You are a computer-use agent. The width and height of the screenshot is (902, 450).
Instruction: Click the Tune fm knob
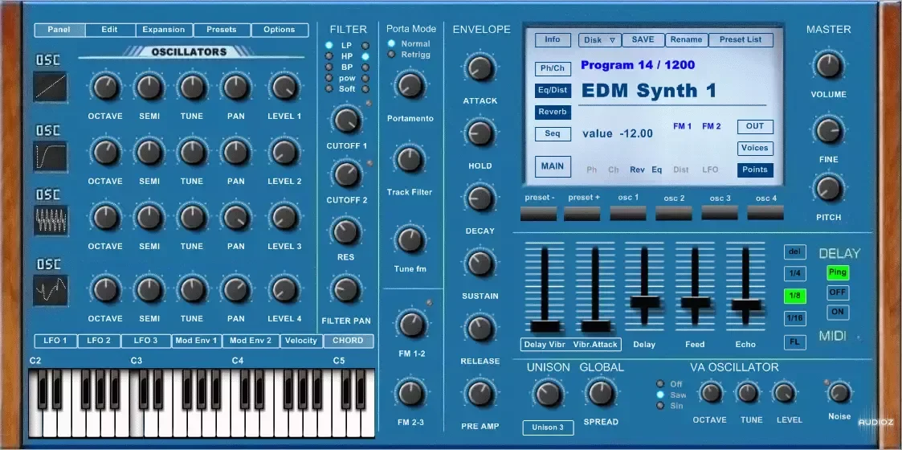[x=410, y=239]
